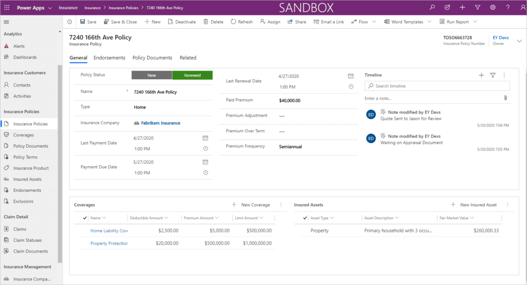Switch to the Endorsements tab

coord(110,58)
